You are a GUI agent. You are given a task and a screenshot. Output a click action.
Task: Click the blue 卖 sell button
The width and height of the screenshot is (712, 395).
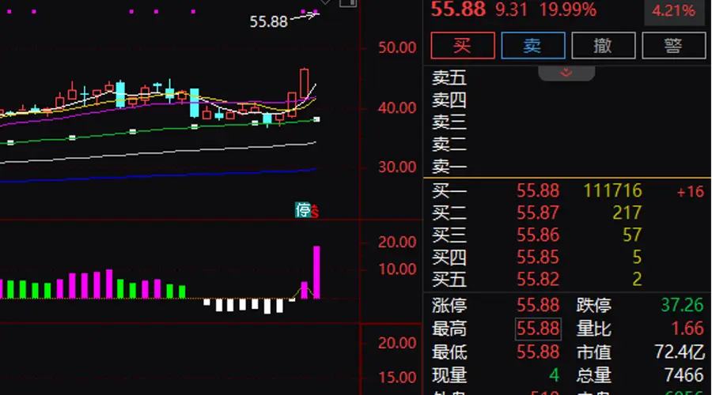[533, 45]
